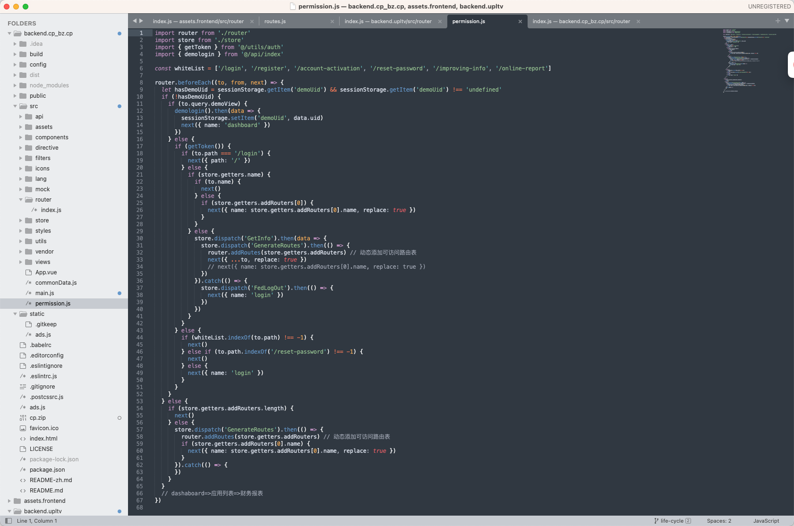Click the .gitkeep file icon

point(28,324)
